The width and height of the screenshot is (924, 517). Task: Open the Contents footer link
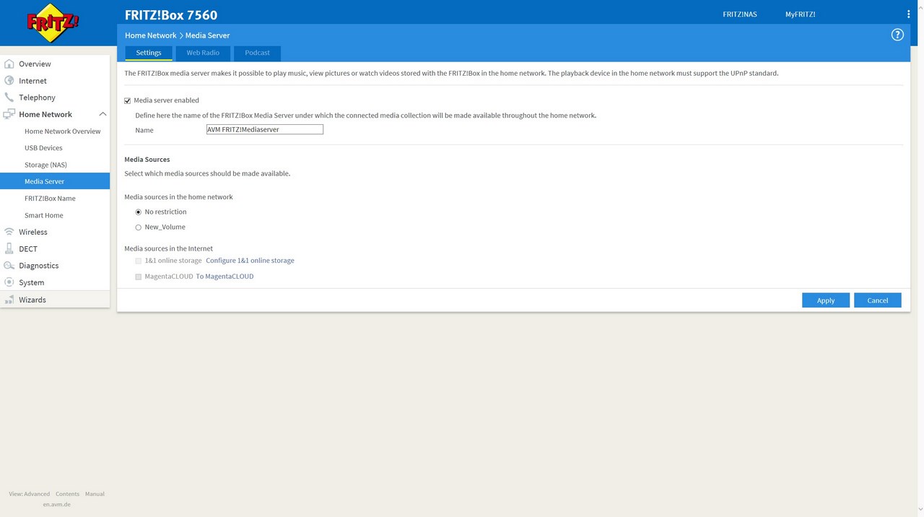67,494
